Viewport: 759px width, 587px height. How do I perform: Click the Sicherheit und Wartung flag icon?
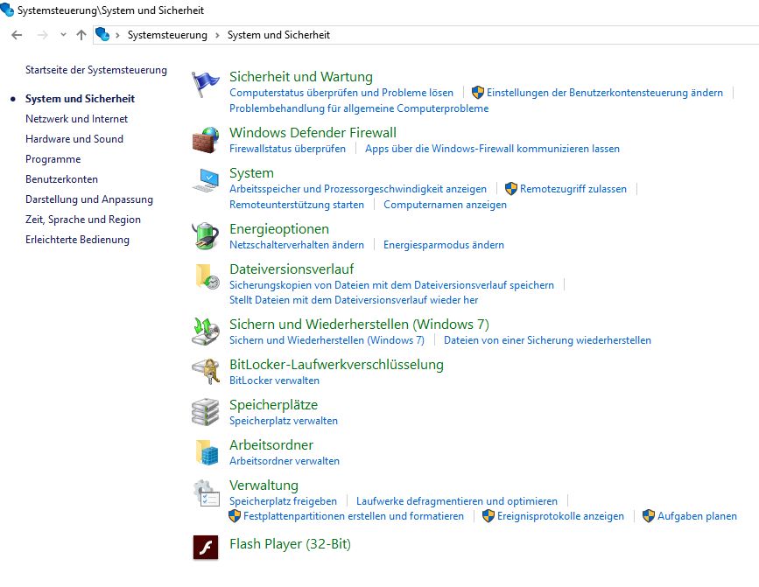205,84
